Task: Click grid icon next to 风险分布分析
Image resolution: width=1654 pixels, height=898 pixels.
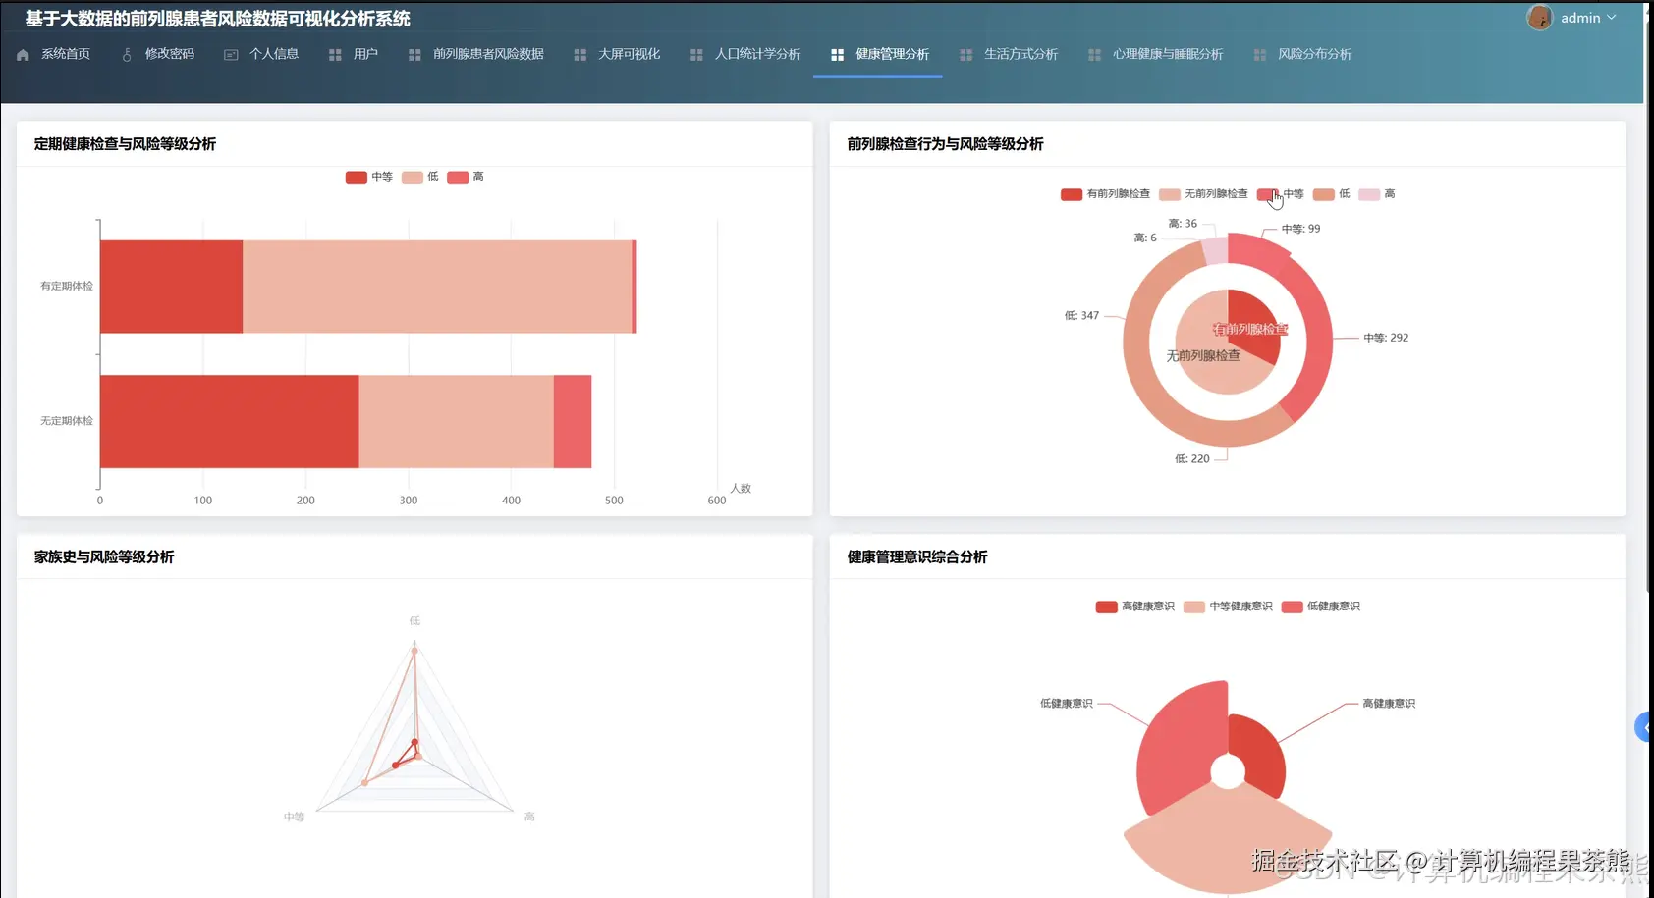Action: (x=1259, y=55)
